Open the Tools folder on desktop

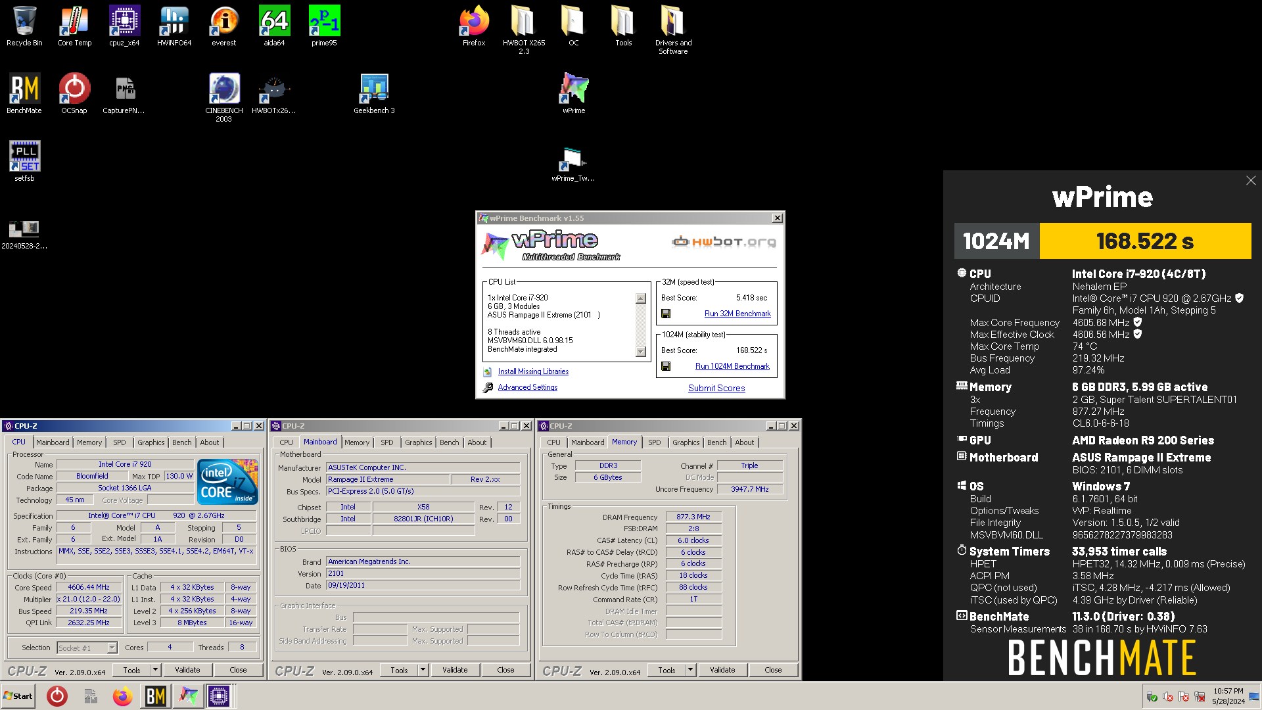624,26
